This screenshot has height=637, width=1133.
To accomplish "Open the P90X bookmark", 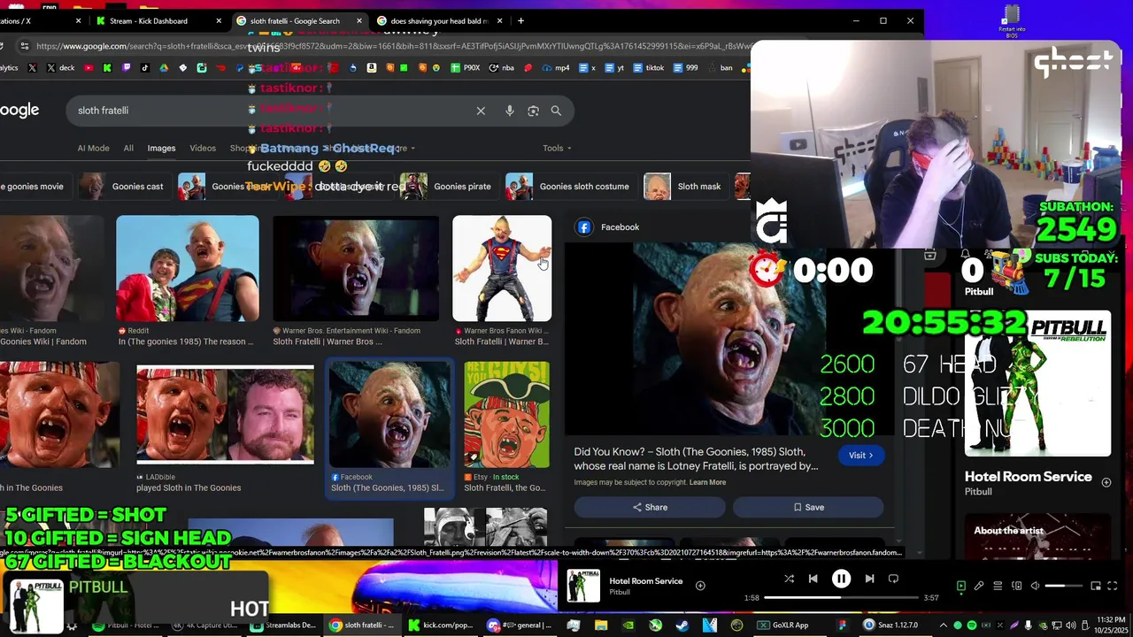I will pos(465,67).
